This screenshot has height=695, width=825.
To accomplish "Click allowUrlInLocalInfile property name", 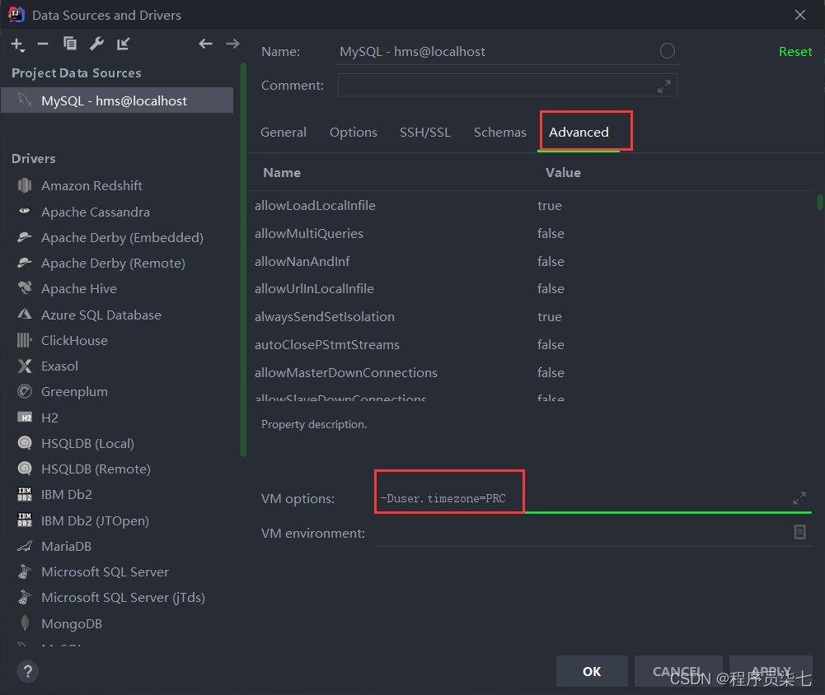I will [x=314, y=288].
